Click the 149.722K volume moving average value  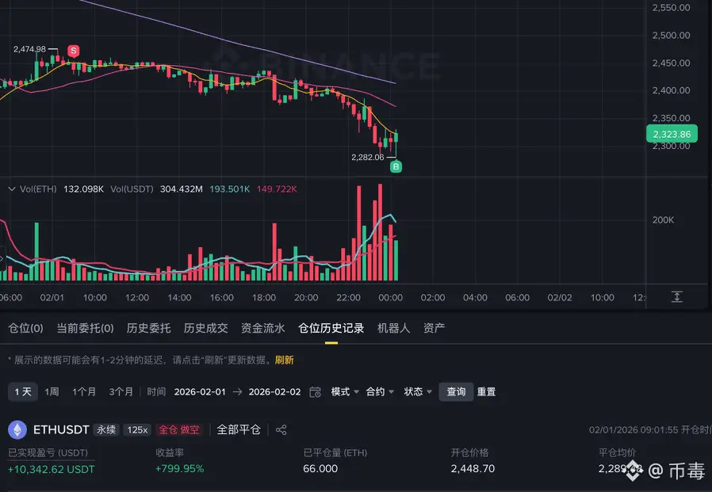pos(277,189)
